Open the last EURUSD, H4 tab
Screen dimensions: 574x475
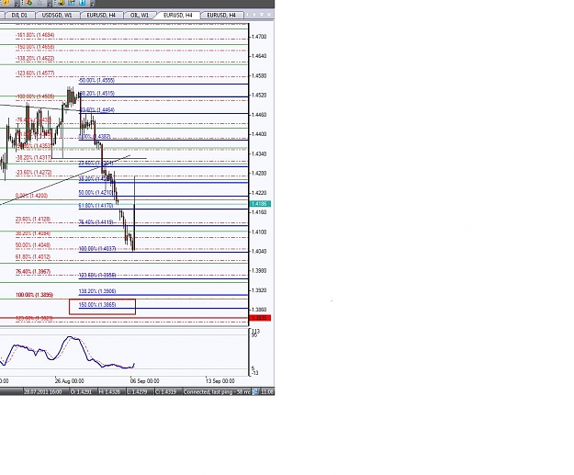click(221, 15)
